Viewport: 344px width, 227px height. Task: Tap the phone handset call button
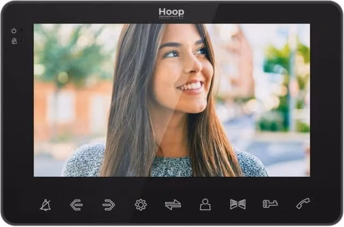click(x=303, y=203)
